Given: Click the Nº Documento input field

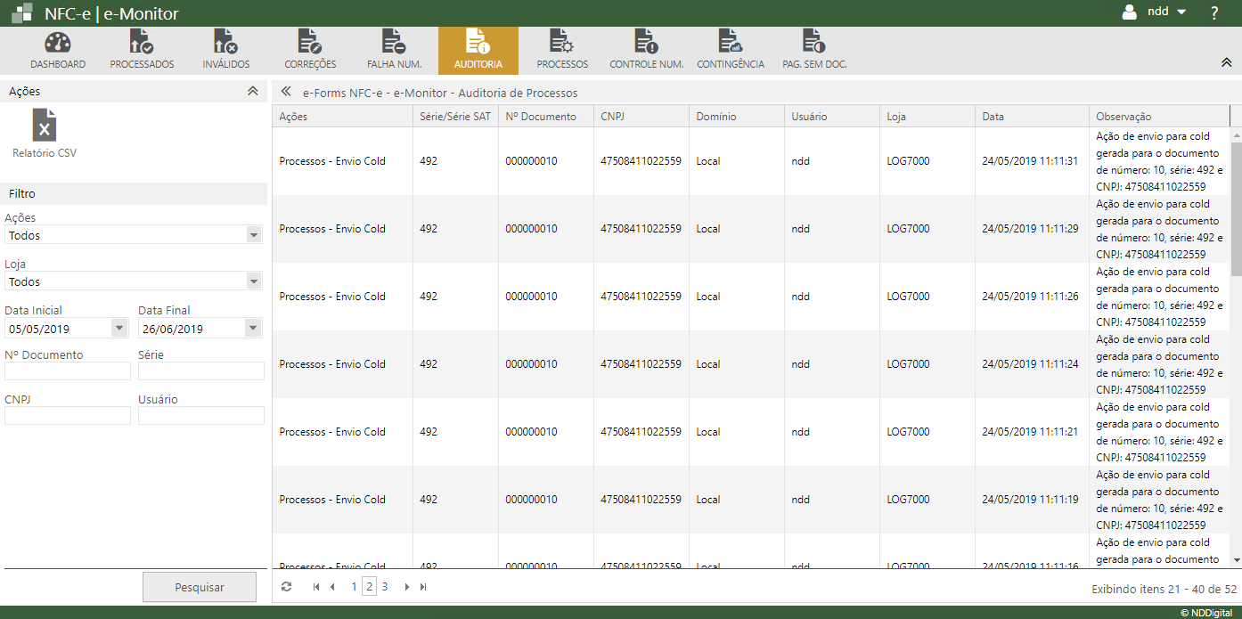Looking at the screenshot, I should [x=68, y=371].
